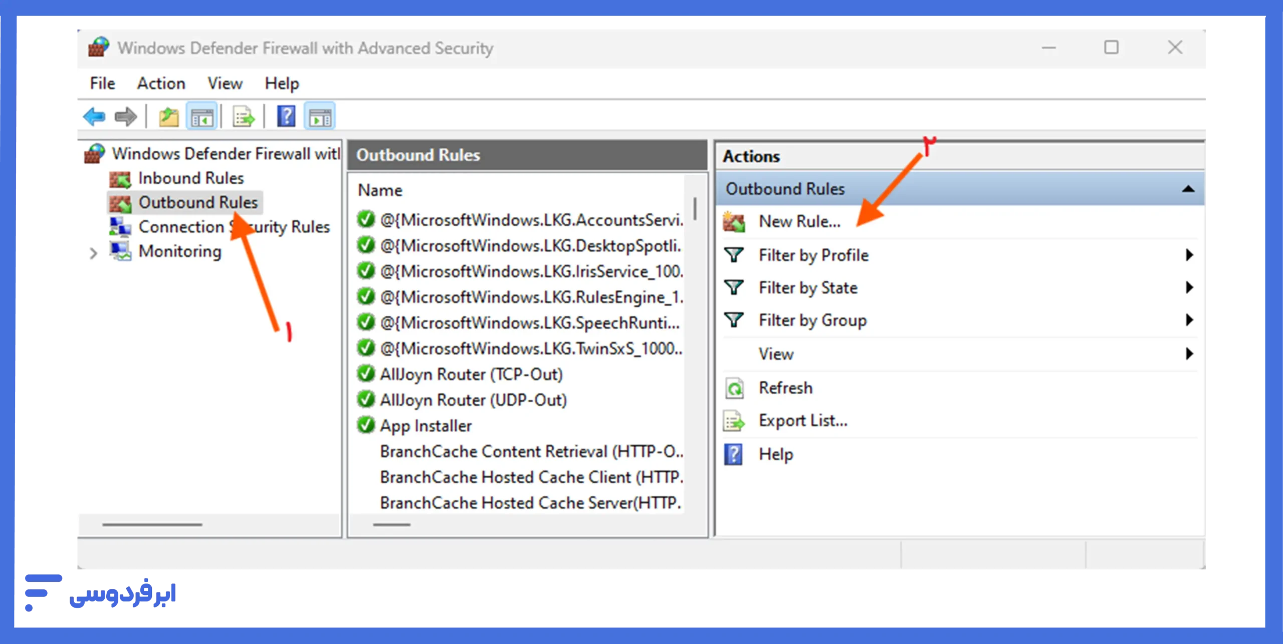Click the blue Help toolbar icon
This screenshot has width=1283, height=644.
[286, 117]
